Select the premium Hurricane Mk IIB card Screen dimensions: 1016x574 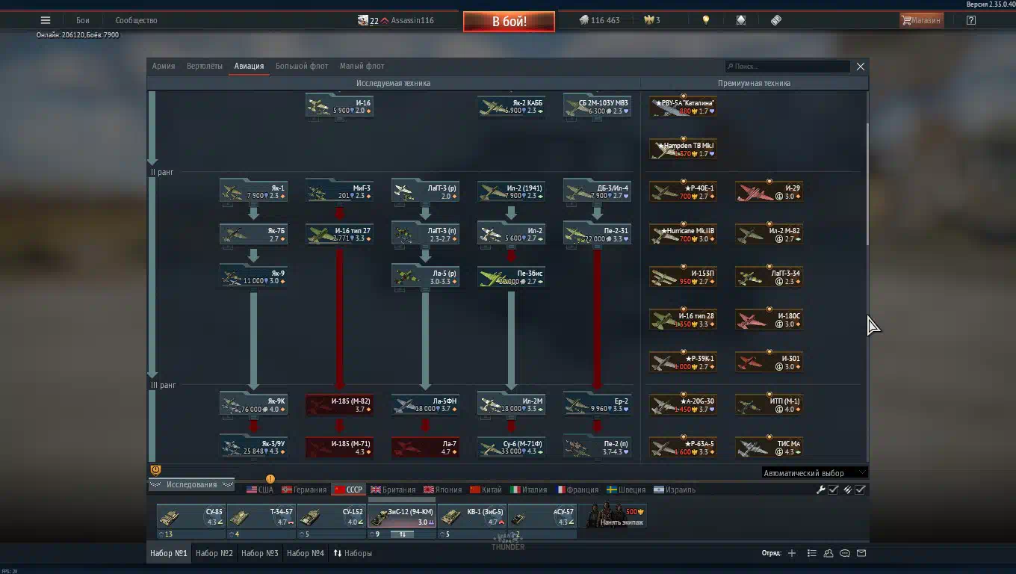coord(683,233)
